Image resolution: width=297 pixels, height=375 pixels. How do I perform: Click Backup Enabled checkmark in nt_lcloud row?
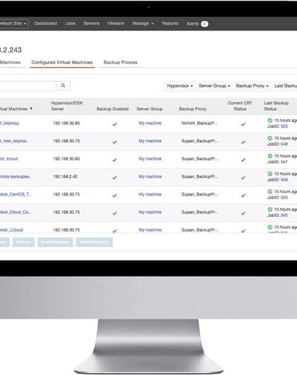click(115, 160)
